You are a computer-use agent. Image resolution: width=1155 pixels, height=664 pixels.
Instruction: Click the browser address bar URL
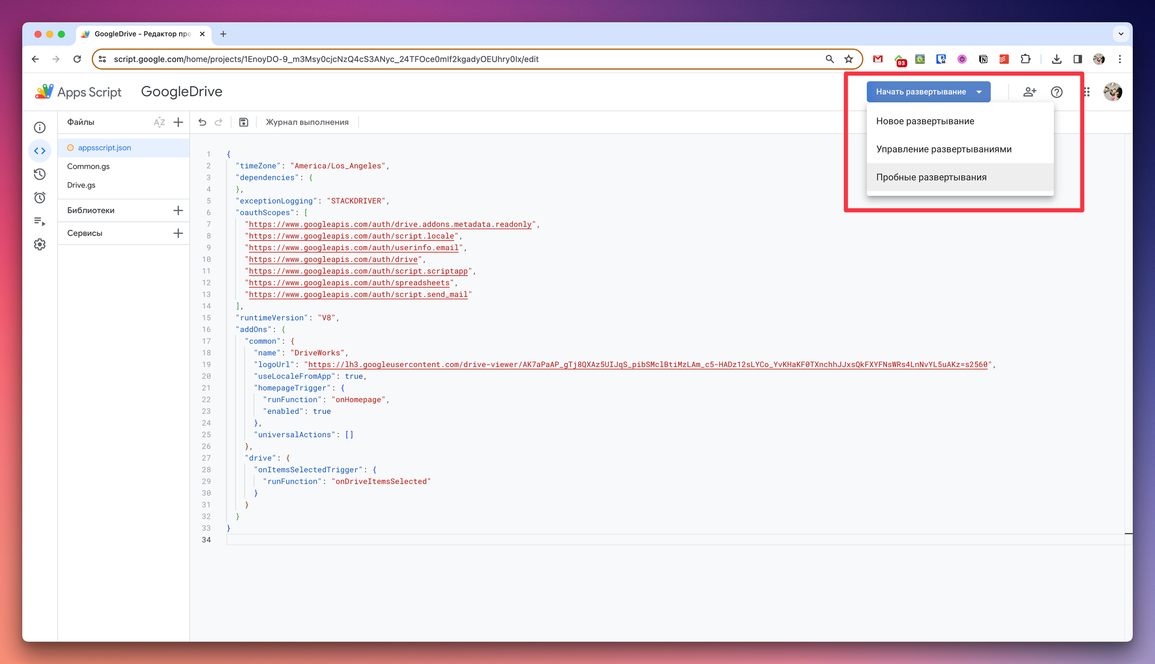click(326, 59)
